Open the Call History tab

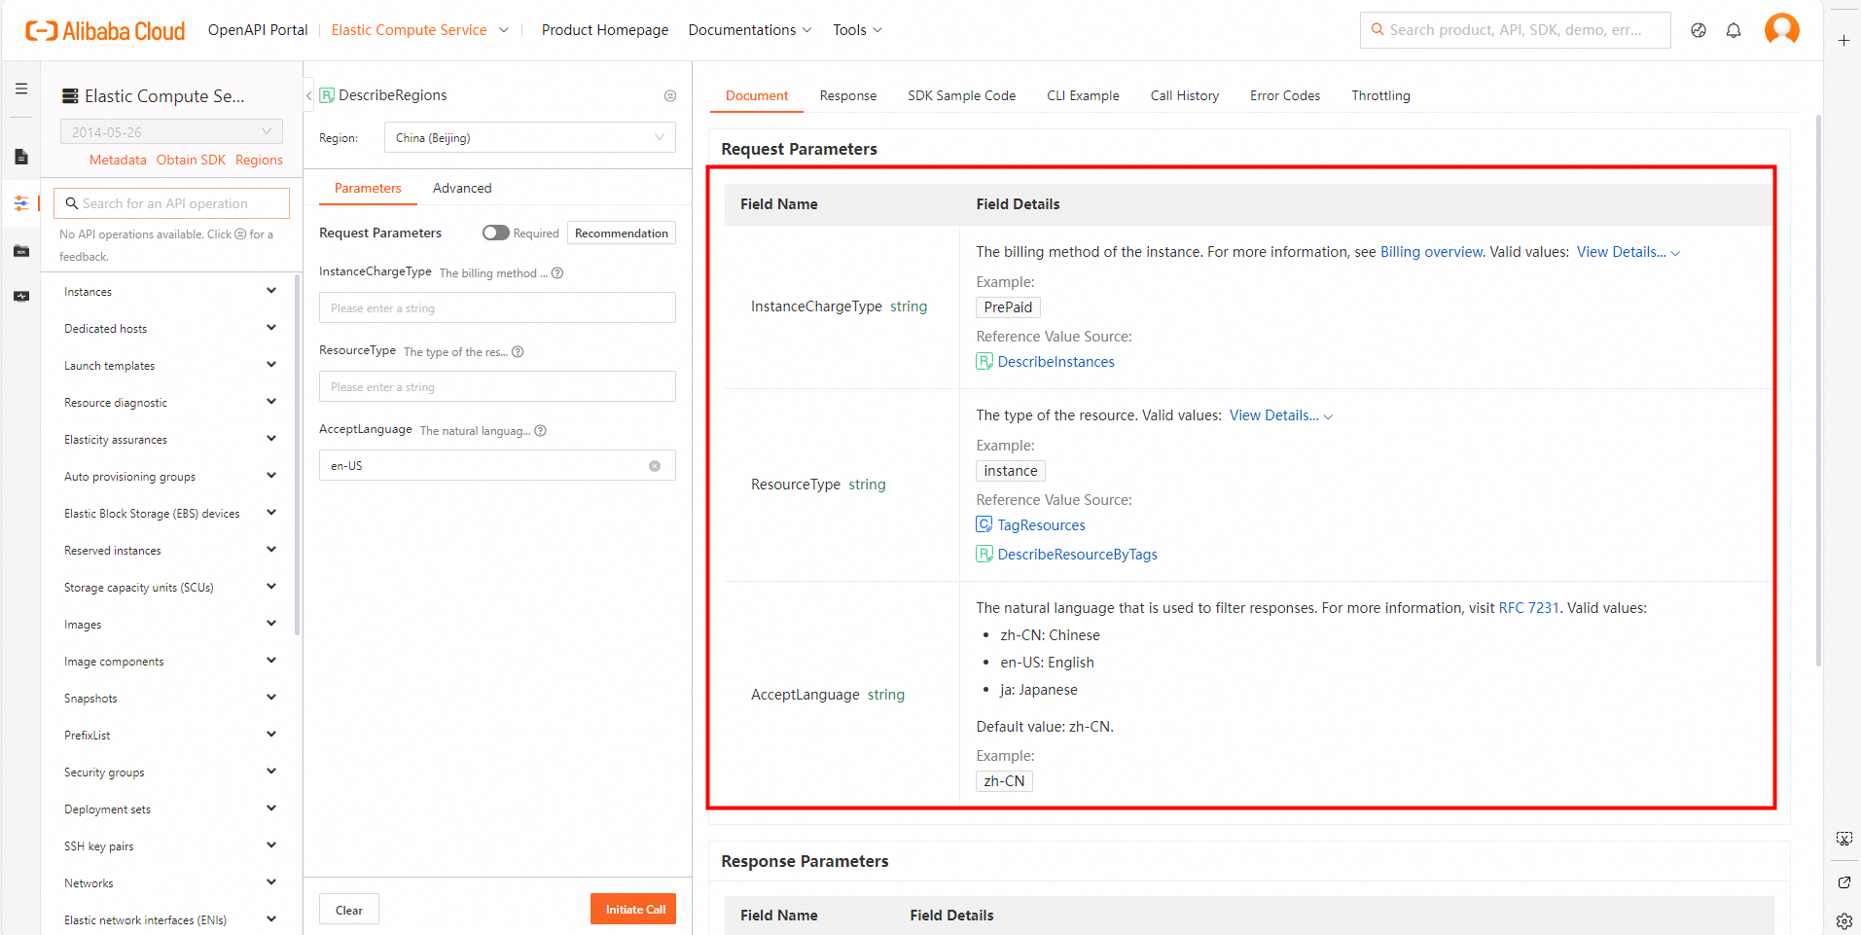pyautogui.click(x=1184, y=95)
